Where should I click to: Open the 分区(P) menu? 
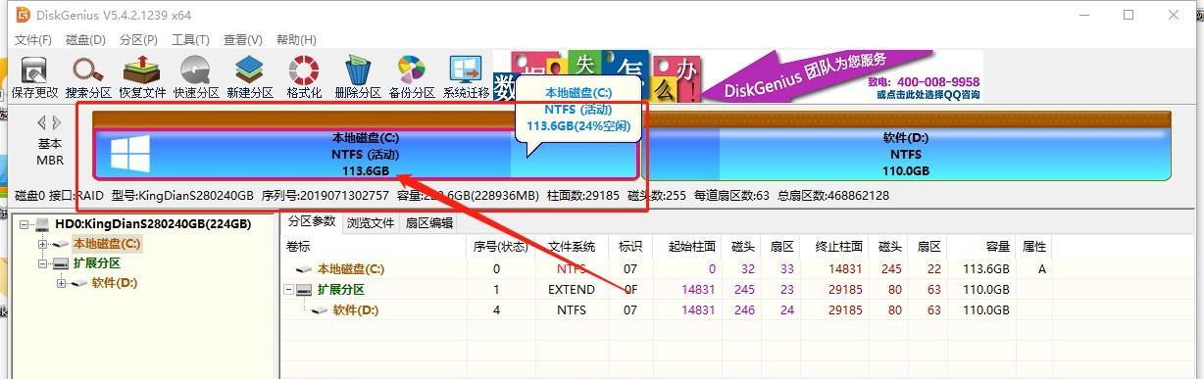point(138,40)
